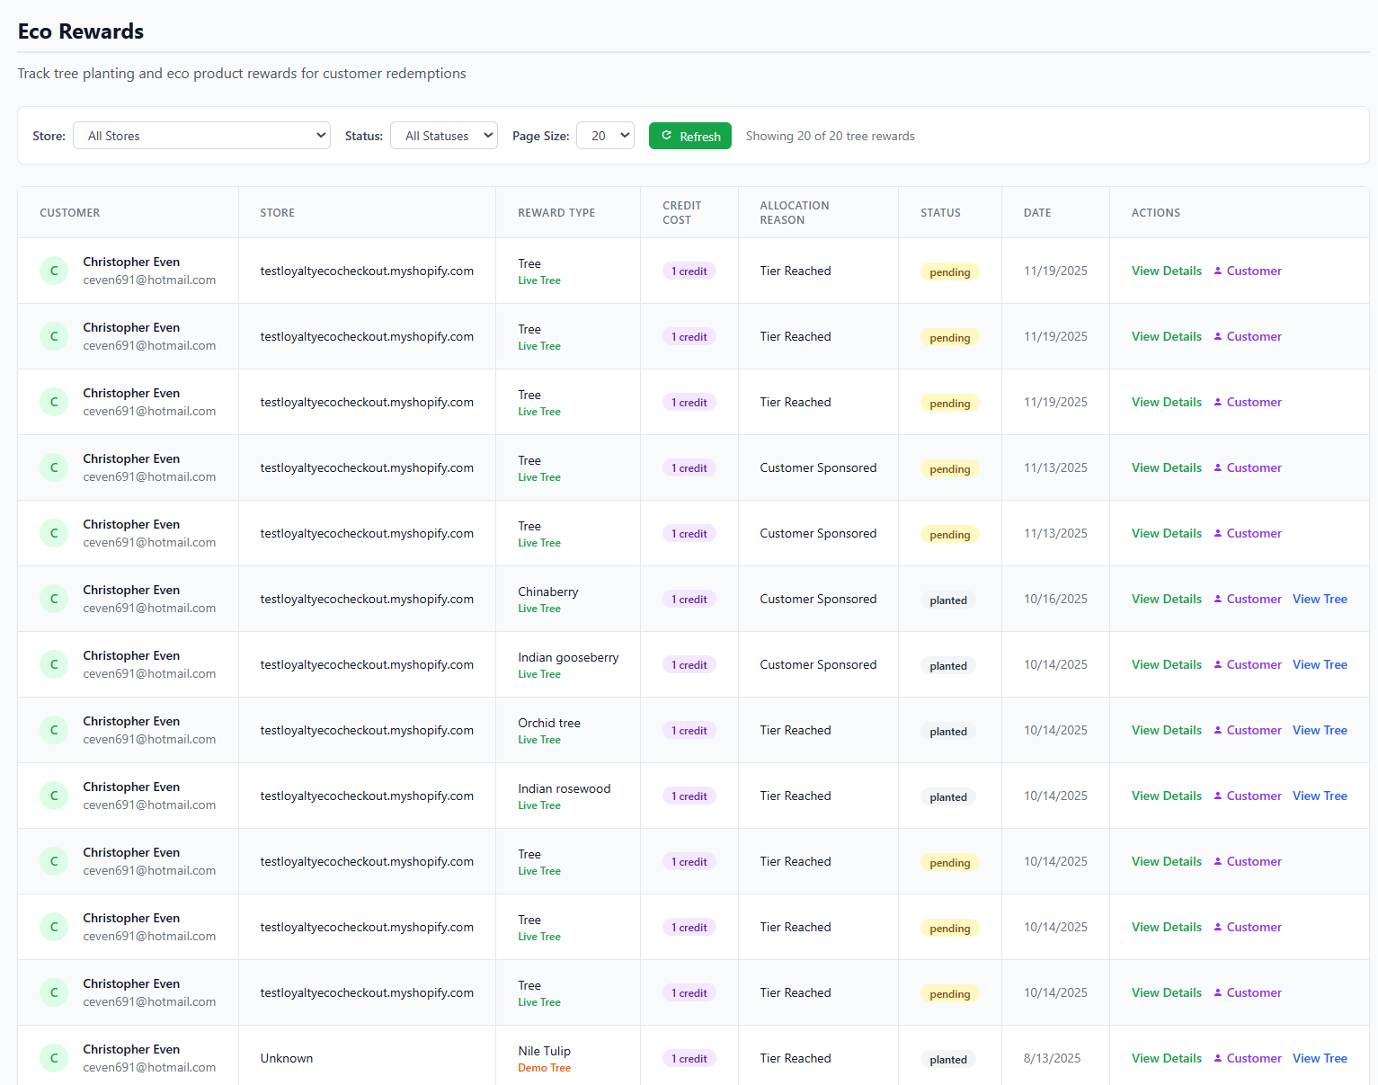This screenshot has width=1378, height=1085.
Task: Click View Tree on the Orchid tree row
Action: point(1320,730)
